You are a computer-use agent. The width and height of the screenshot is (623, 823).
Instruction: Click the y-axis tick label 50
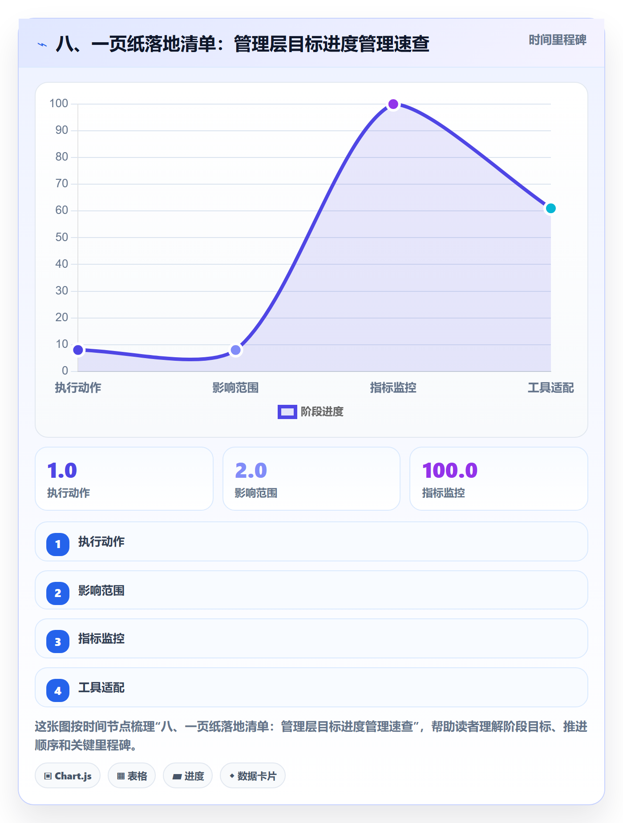click(x=62, y=237)
